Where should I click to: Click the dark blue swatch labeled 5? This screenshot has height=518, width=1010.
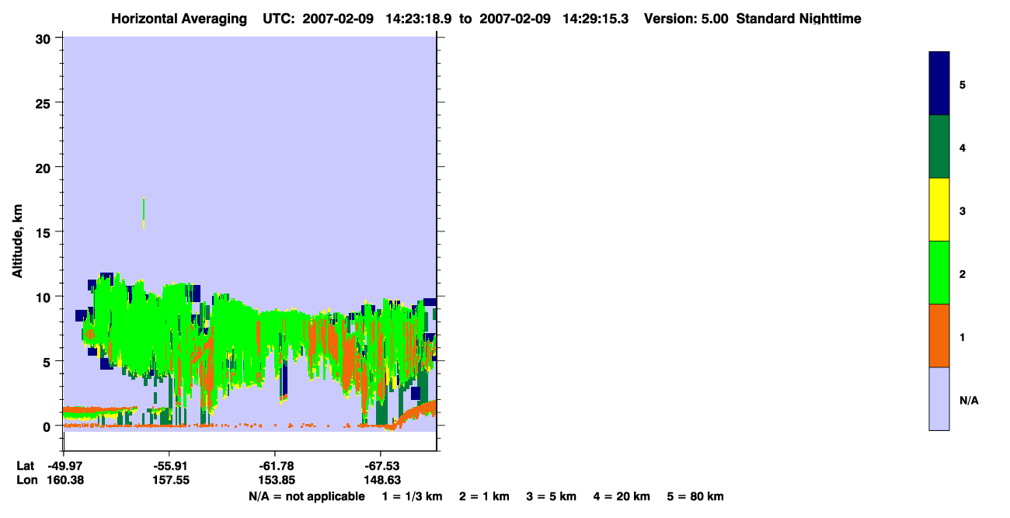pyautogui.click(x=939, y=84)
